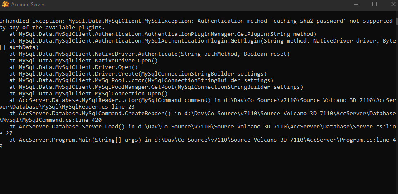Screen dimensions: 398x194
Task: Click the AccServer.Program.Main stack line
Action: [x=198, y=140]
